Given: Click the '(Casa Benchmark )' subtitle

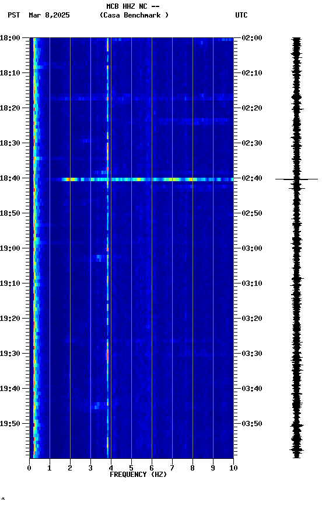Looking at the screenshot, I should point(134,15).
